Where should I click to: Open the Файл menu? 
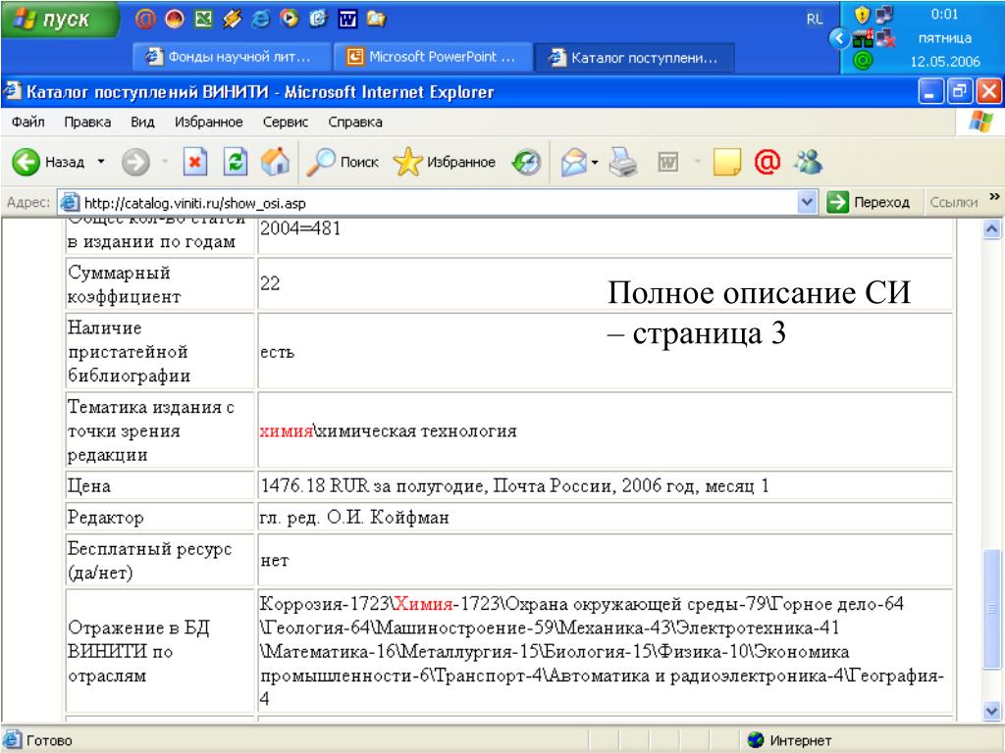pos(27,122)
